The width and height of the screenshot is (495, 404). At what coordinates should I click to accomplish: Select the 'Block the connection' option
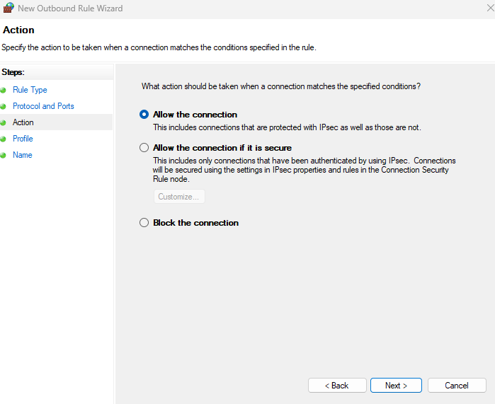pos(144,223)
